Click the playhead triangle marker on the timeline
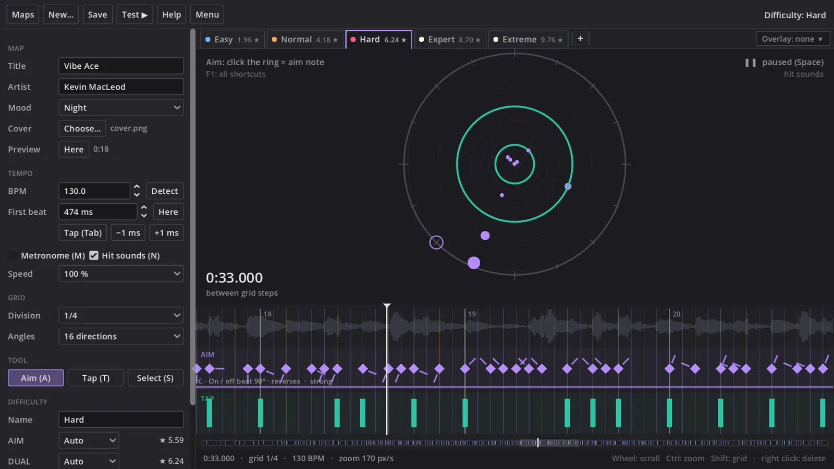Image resolution: width=834 pixels, height=469 pixels. (x=387, y=306)
